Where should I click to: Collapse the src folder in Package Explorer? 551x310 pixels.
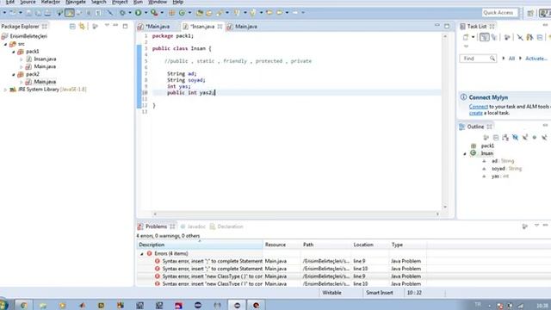[x=6, y=44]
